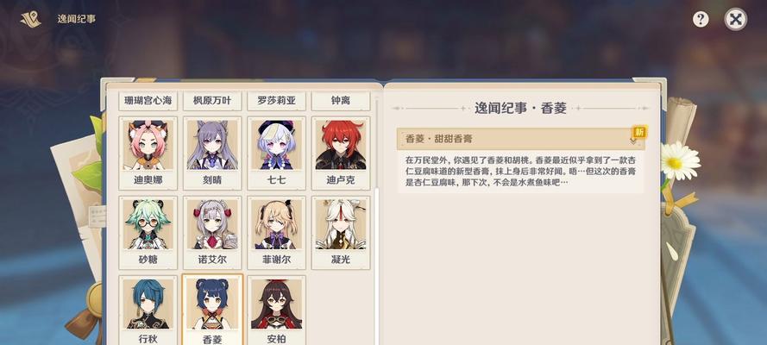Select 行秋 character portrait
Image resolution: width=767 pixels, height=345 pixels.
click(x=148, y=310)
